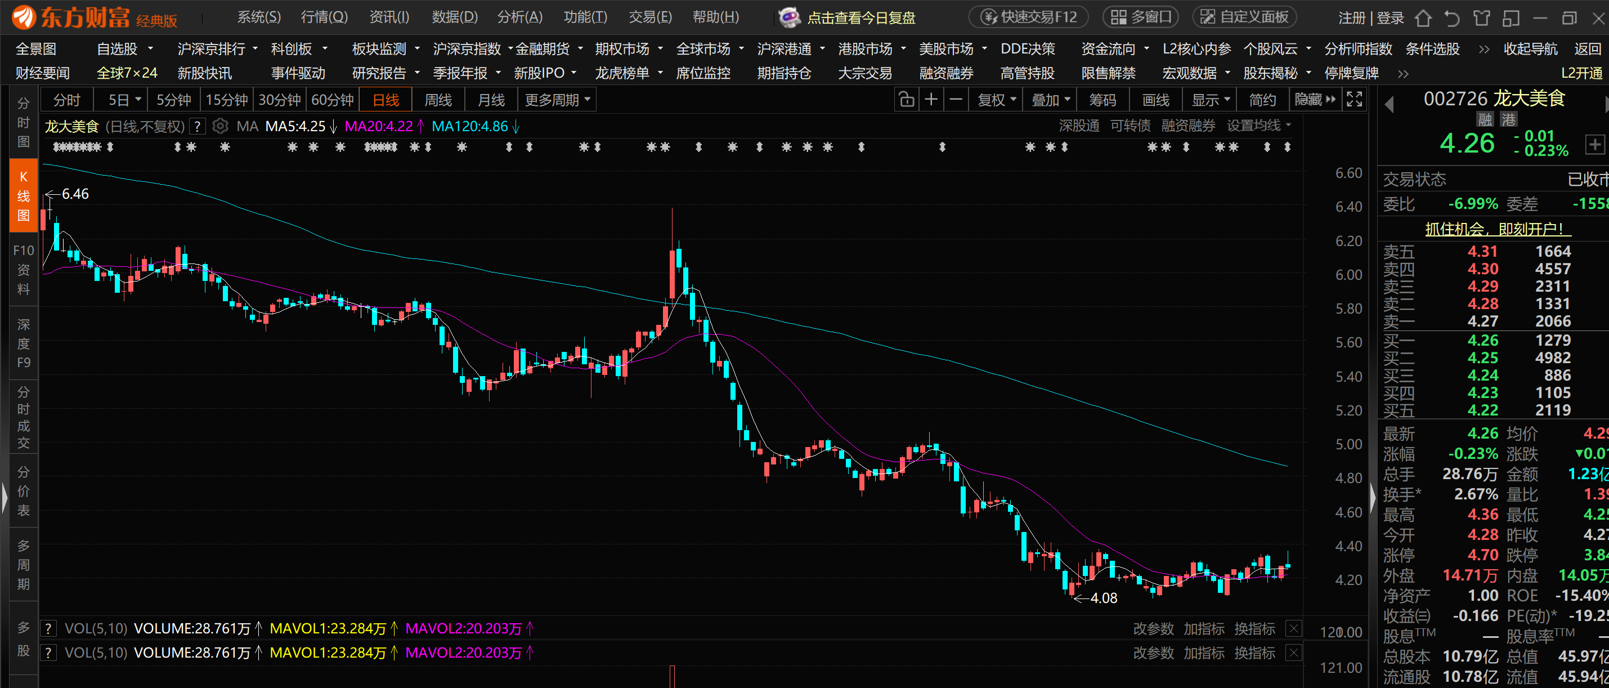Screen dimensions: 1609x688
Task: Click the chart lock icon
Action: pyautogui.click(x=906, y=99)
